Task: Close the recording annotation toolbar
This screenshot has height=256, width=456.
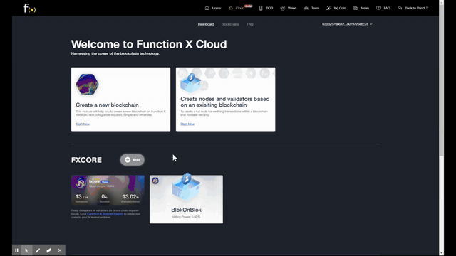Action: pyautogui.click(x=60, y=250)
